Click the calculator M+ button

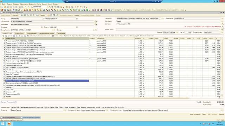pos(78,7)
